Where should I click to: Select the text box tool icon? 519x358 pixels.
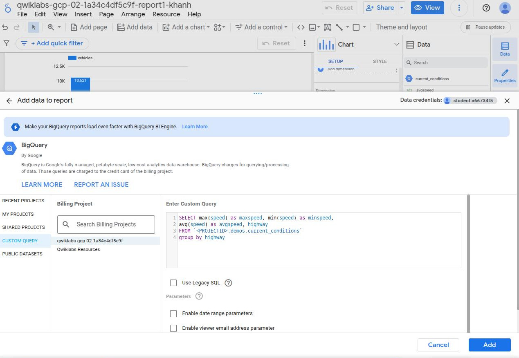tap(327, 27)
